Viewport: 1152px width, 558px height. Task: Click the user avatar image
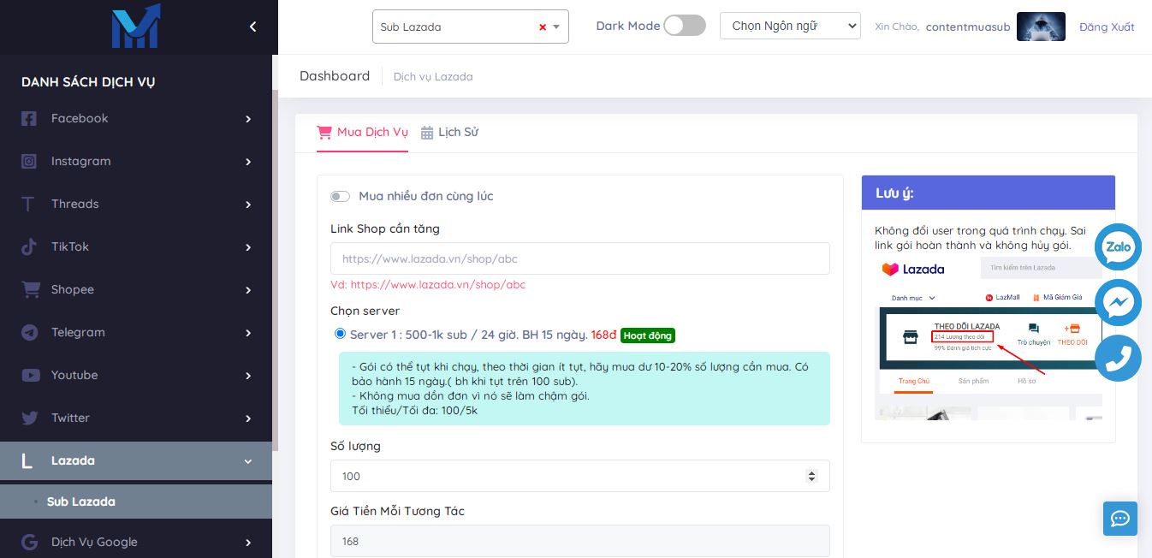pos(1041,27)
